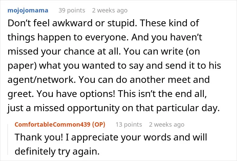Click the 13 points score label

point(129,125)
